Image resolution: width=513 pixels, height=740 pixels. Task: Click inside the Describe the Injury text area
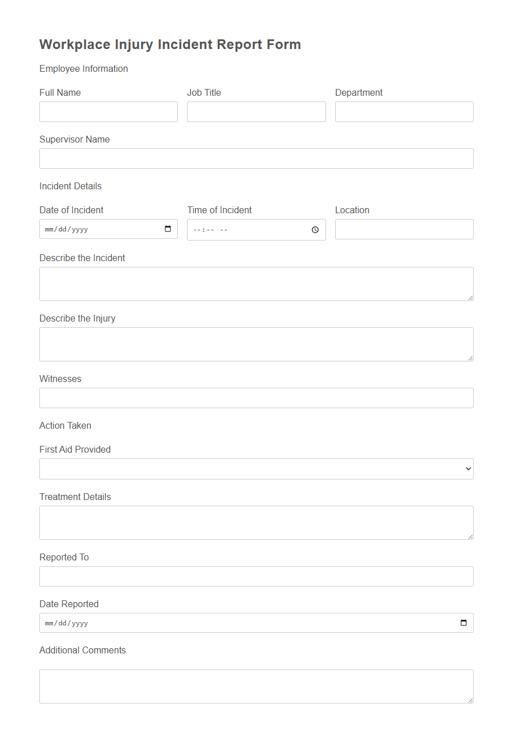(x=256, y=344)
